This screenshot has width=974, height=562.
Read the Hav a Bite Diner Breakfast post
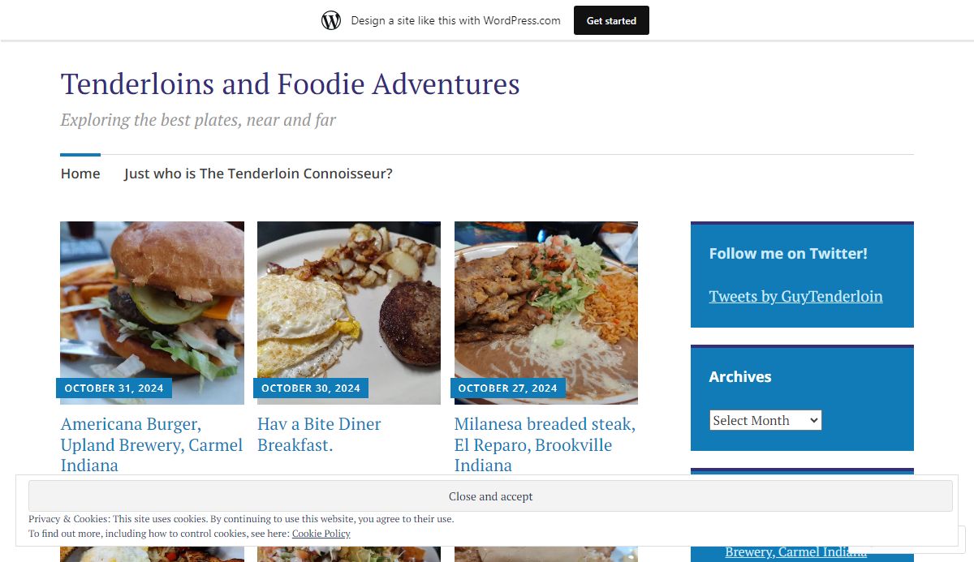[x=319, y=435]
